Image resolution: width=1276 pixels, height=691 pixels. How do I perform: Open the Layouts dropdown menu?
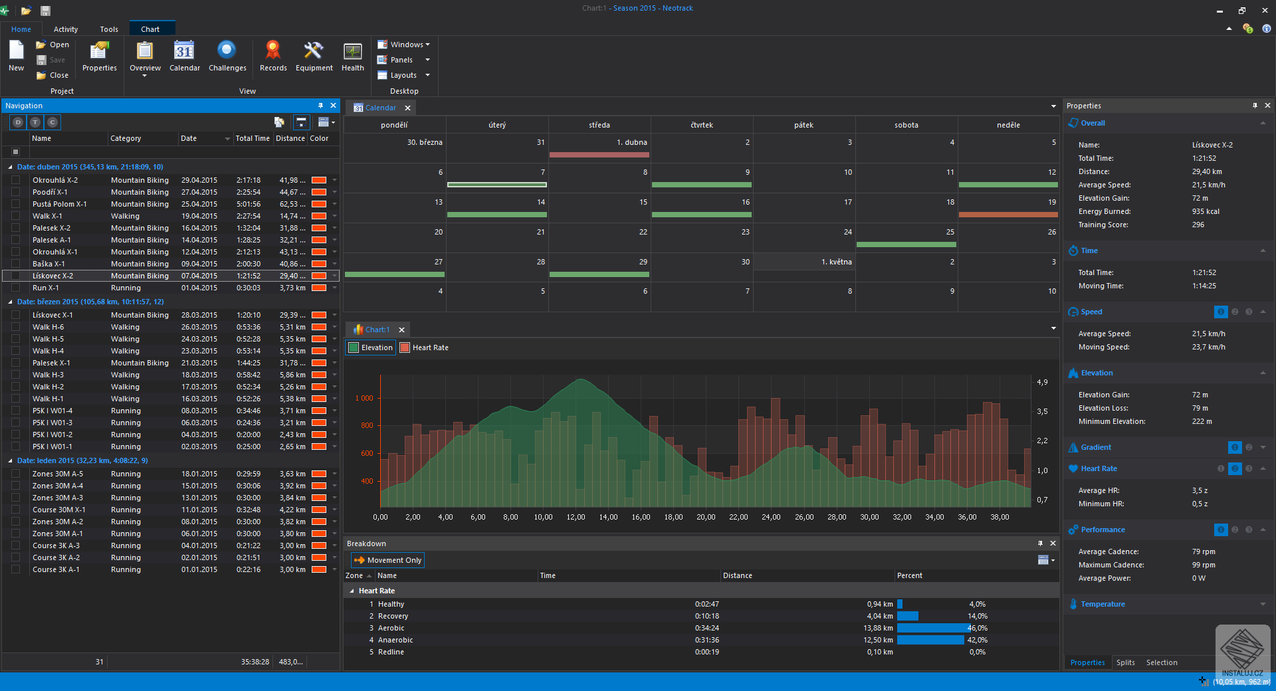coord(404,75)
